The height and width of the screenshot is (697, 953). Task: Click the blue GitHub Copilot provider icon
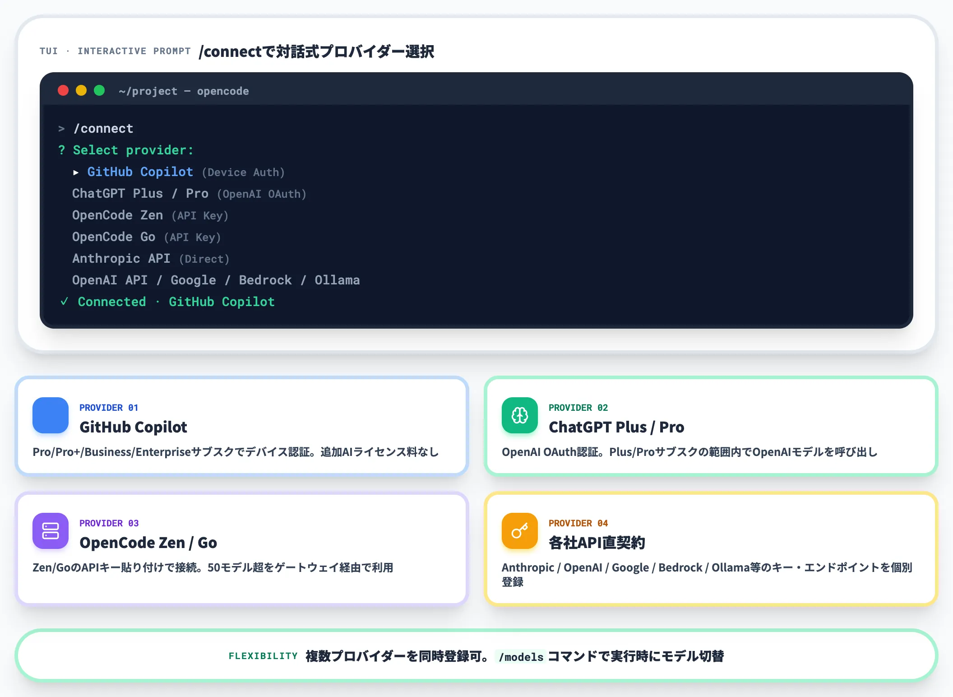[x=51, y=415]
